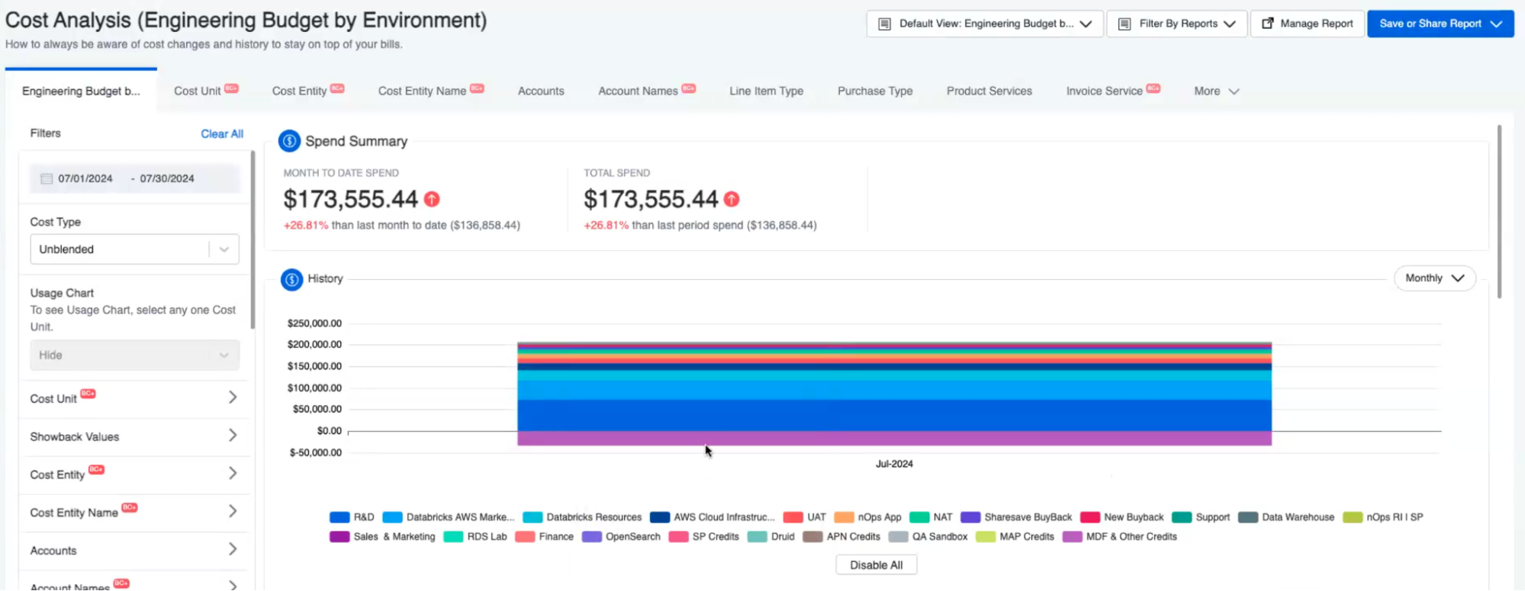Open the Cost Type Unblended dropdown

[134, 249]
